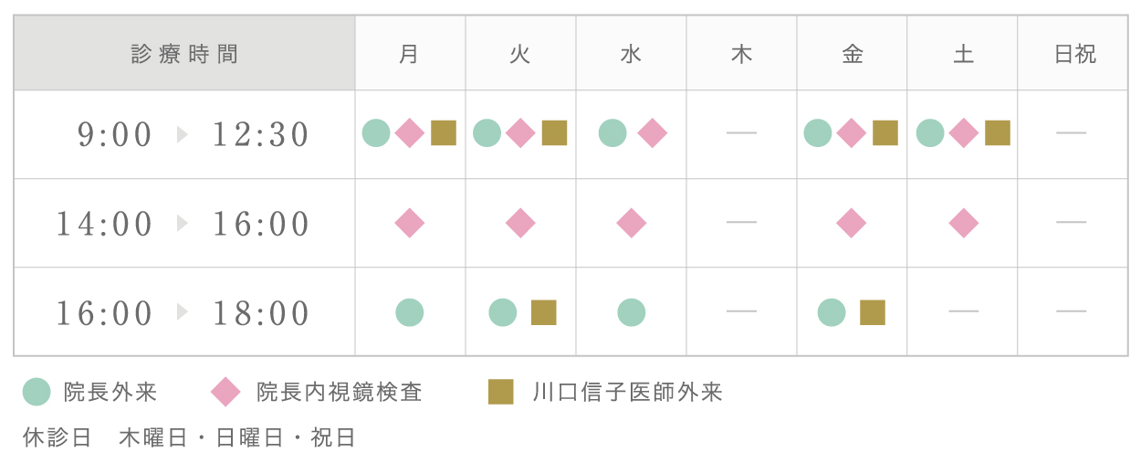Image resolution: width=1141 pixels, height=463 pixels.
Task: Click Saturday morning green circle icon
Action: 929,133
